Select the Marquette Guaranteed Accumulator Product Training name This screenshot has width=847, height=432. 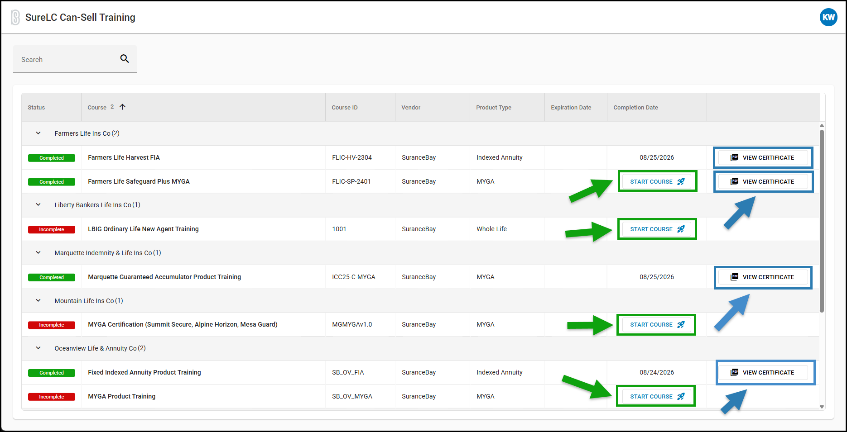pyautogui.click(x=164, y=277)
